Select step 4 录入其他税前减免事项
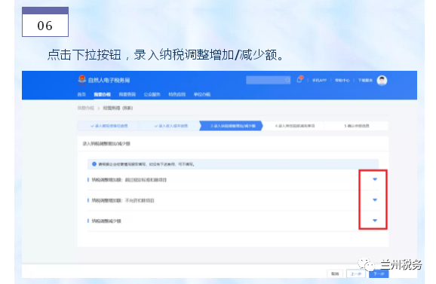 point(294,126)
